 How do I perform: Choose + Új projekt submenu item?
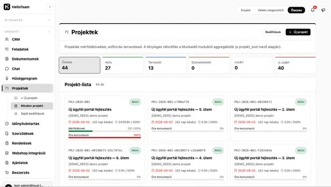click(x=32, y=98)
